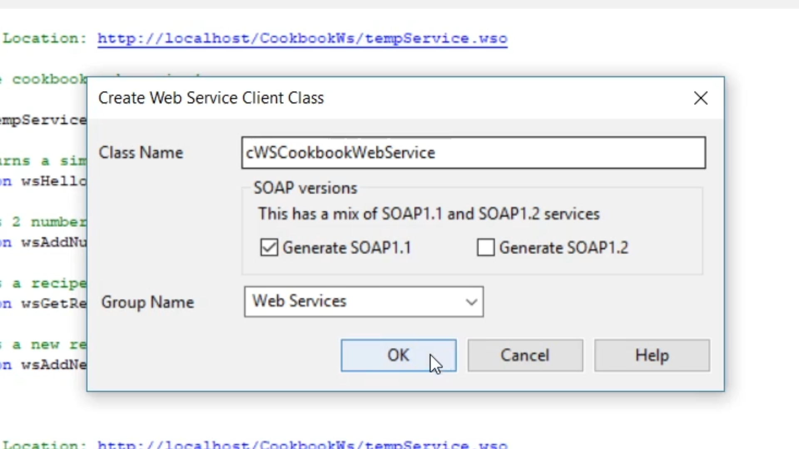
Task: Click the Web Services dropdown chevron arrow
Action: tap(471, 302)
